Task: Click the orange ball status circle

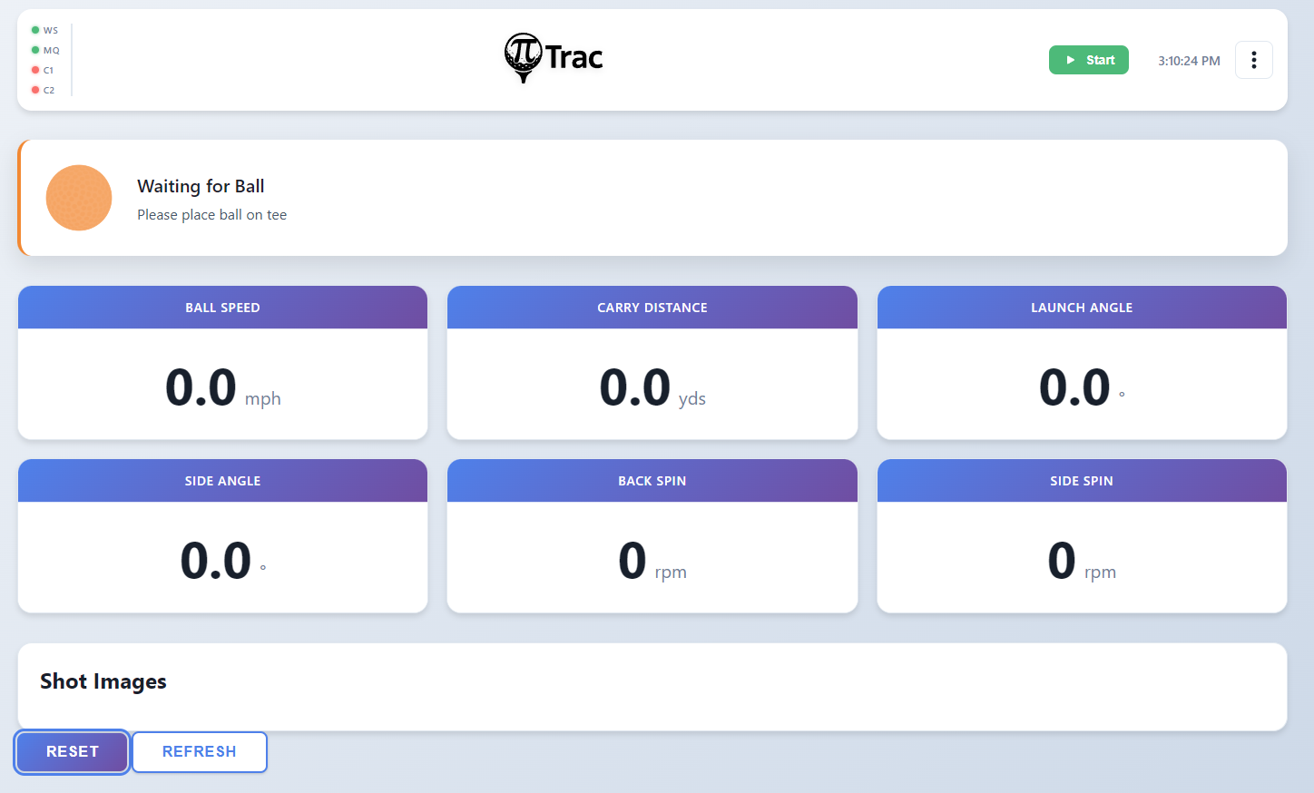Action: tap(79, 198)
